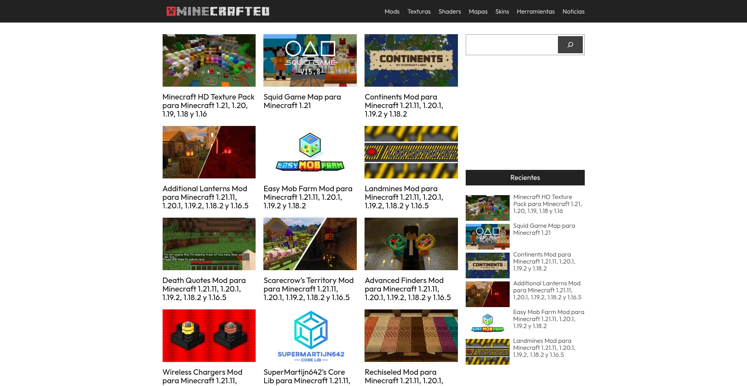747x386 pixels.
Task: Open the Wireless Chargers Mod thumbnail
Action: tap(209, 335)
